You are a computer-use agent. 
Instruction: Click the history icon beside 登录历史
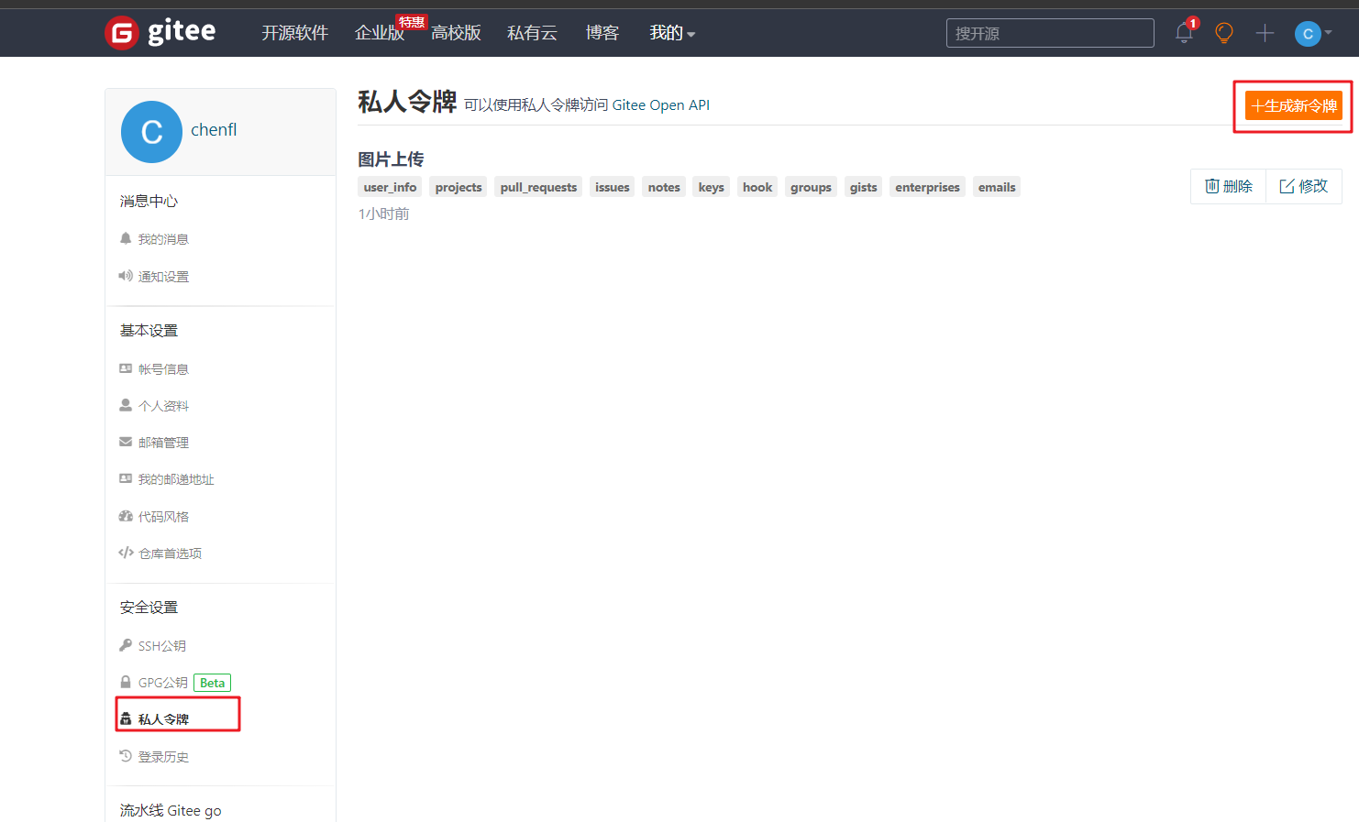point(126,756)
